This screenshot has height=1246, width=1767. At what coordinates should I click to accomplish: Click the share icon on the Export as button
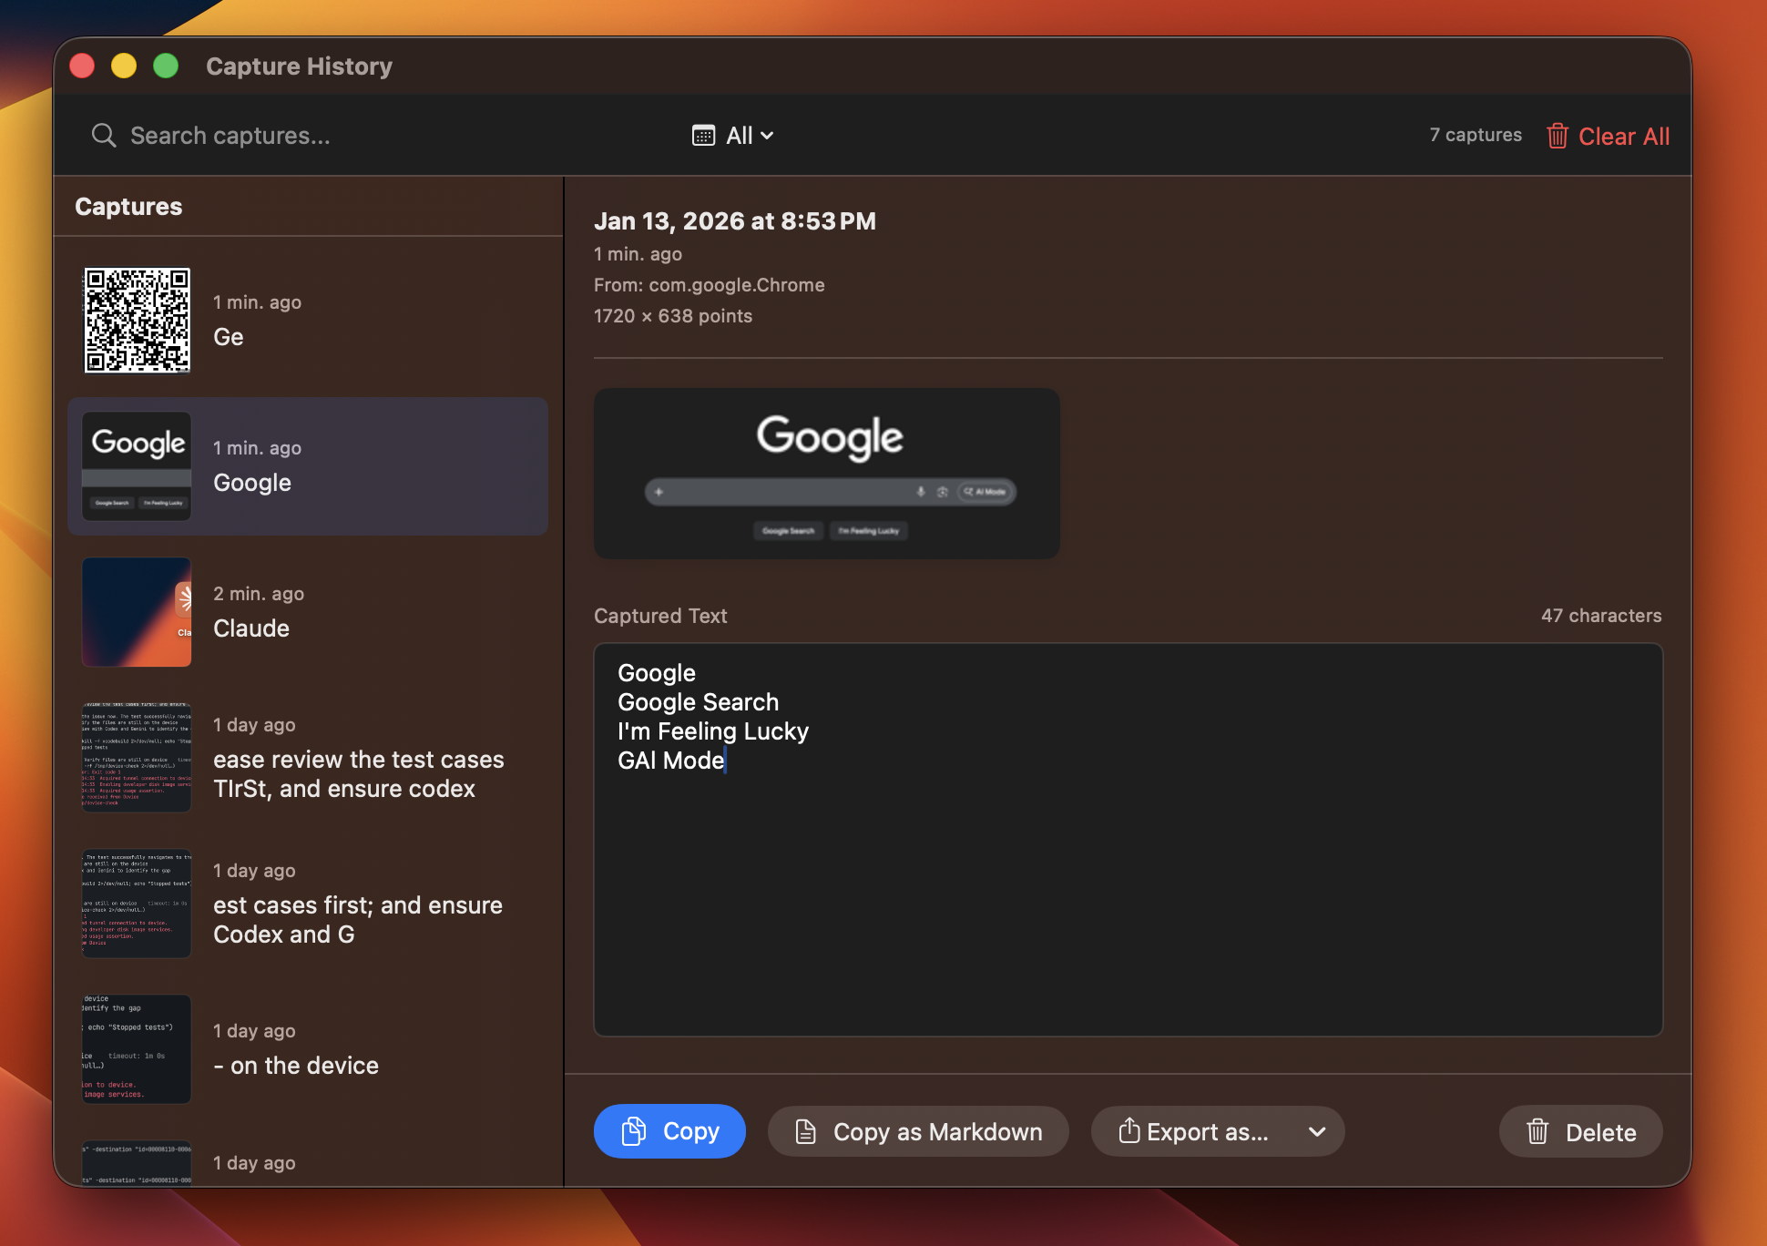(1129, 1131)
